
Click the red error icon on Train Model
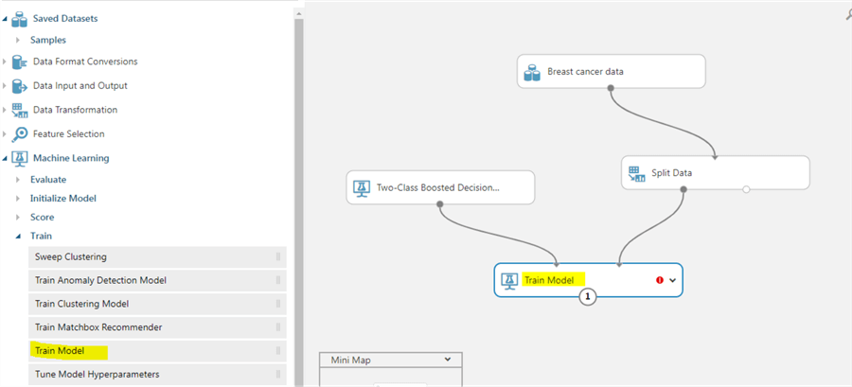point(660,281)
